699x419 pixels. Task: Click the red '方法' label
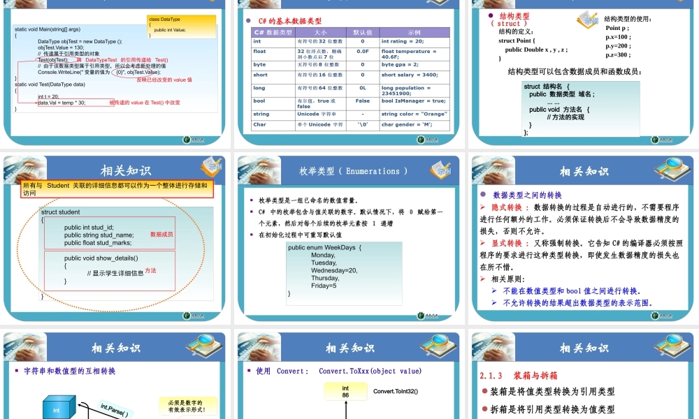tap(151, 270)
